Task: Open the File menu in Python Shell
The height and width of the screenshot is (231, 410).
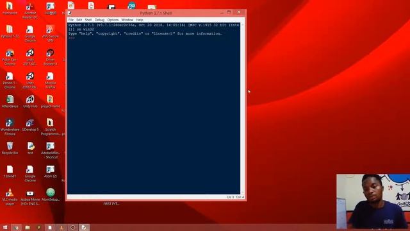Action: point(71,20)
